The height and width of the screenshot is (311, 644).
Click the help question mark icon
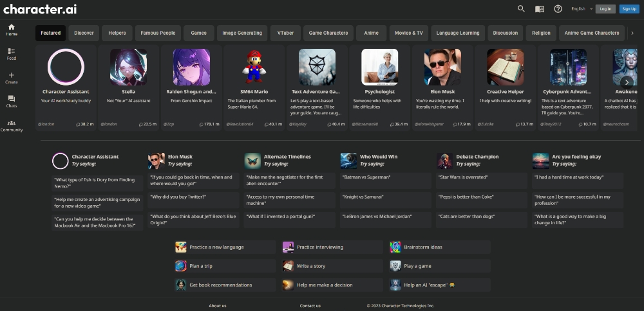(x=558, y=9)
